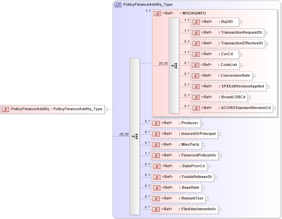282x219 pixels.
Task: Expand the Producer element details
Action: click(x=202, y=123)
